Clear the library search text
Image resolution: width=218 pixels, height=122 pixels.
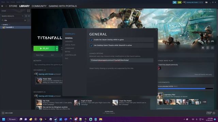click(x=25, y=20)
